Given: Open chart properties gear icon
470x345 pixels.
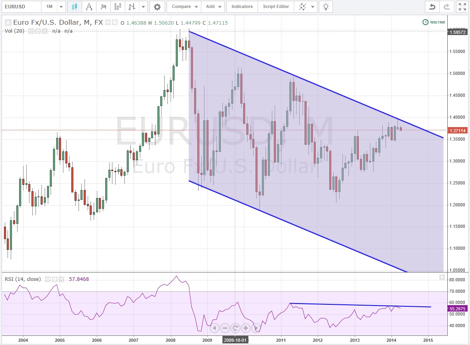Looking at the screenshot, I should (x=157, y=7).
